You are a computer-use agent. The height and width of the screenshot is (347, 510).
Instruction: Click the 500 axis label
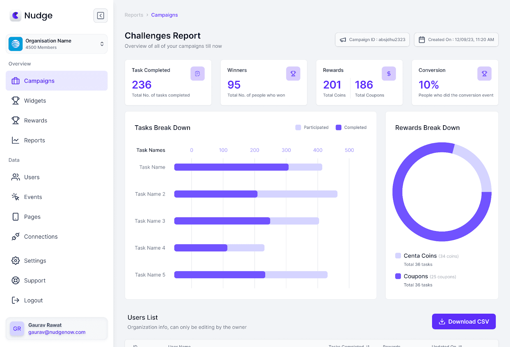(349, 150)
